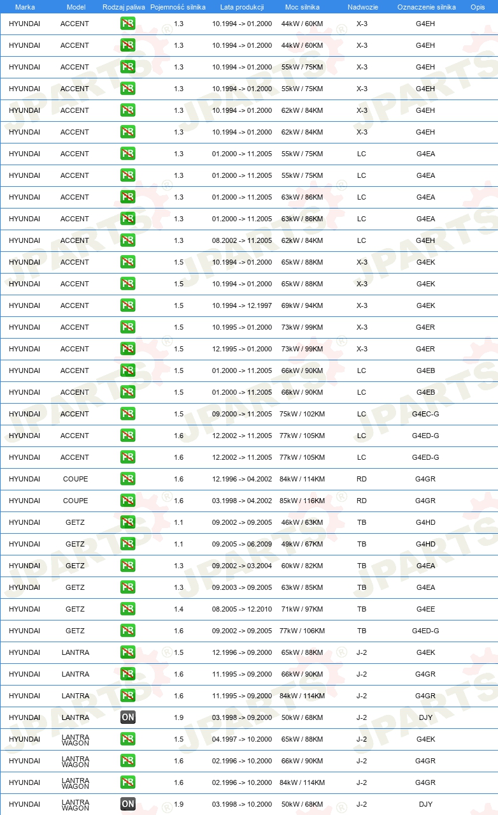This screenshot has width=498, height=815.
Task: Select production years 12.1995 -> 01.2000
Action: 242,349
